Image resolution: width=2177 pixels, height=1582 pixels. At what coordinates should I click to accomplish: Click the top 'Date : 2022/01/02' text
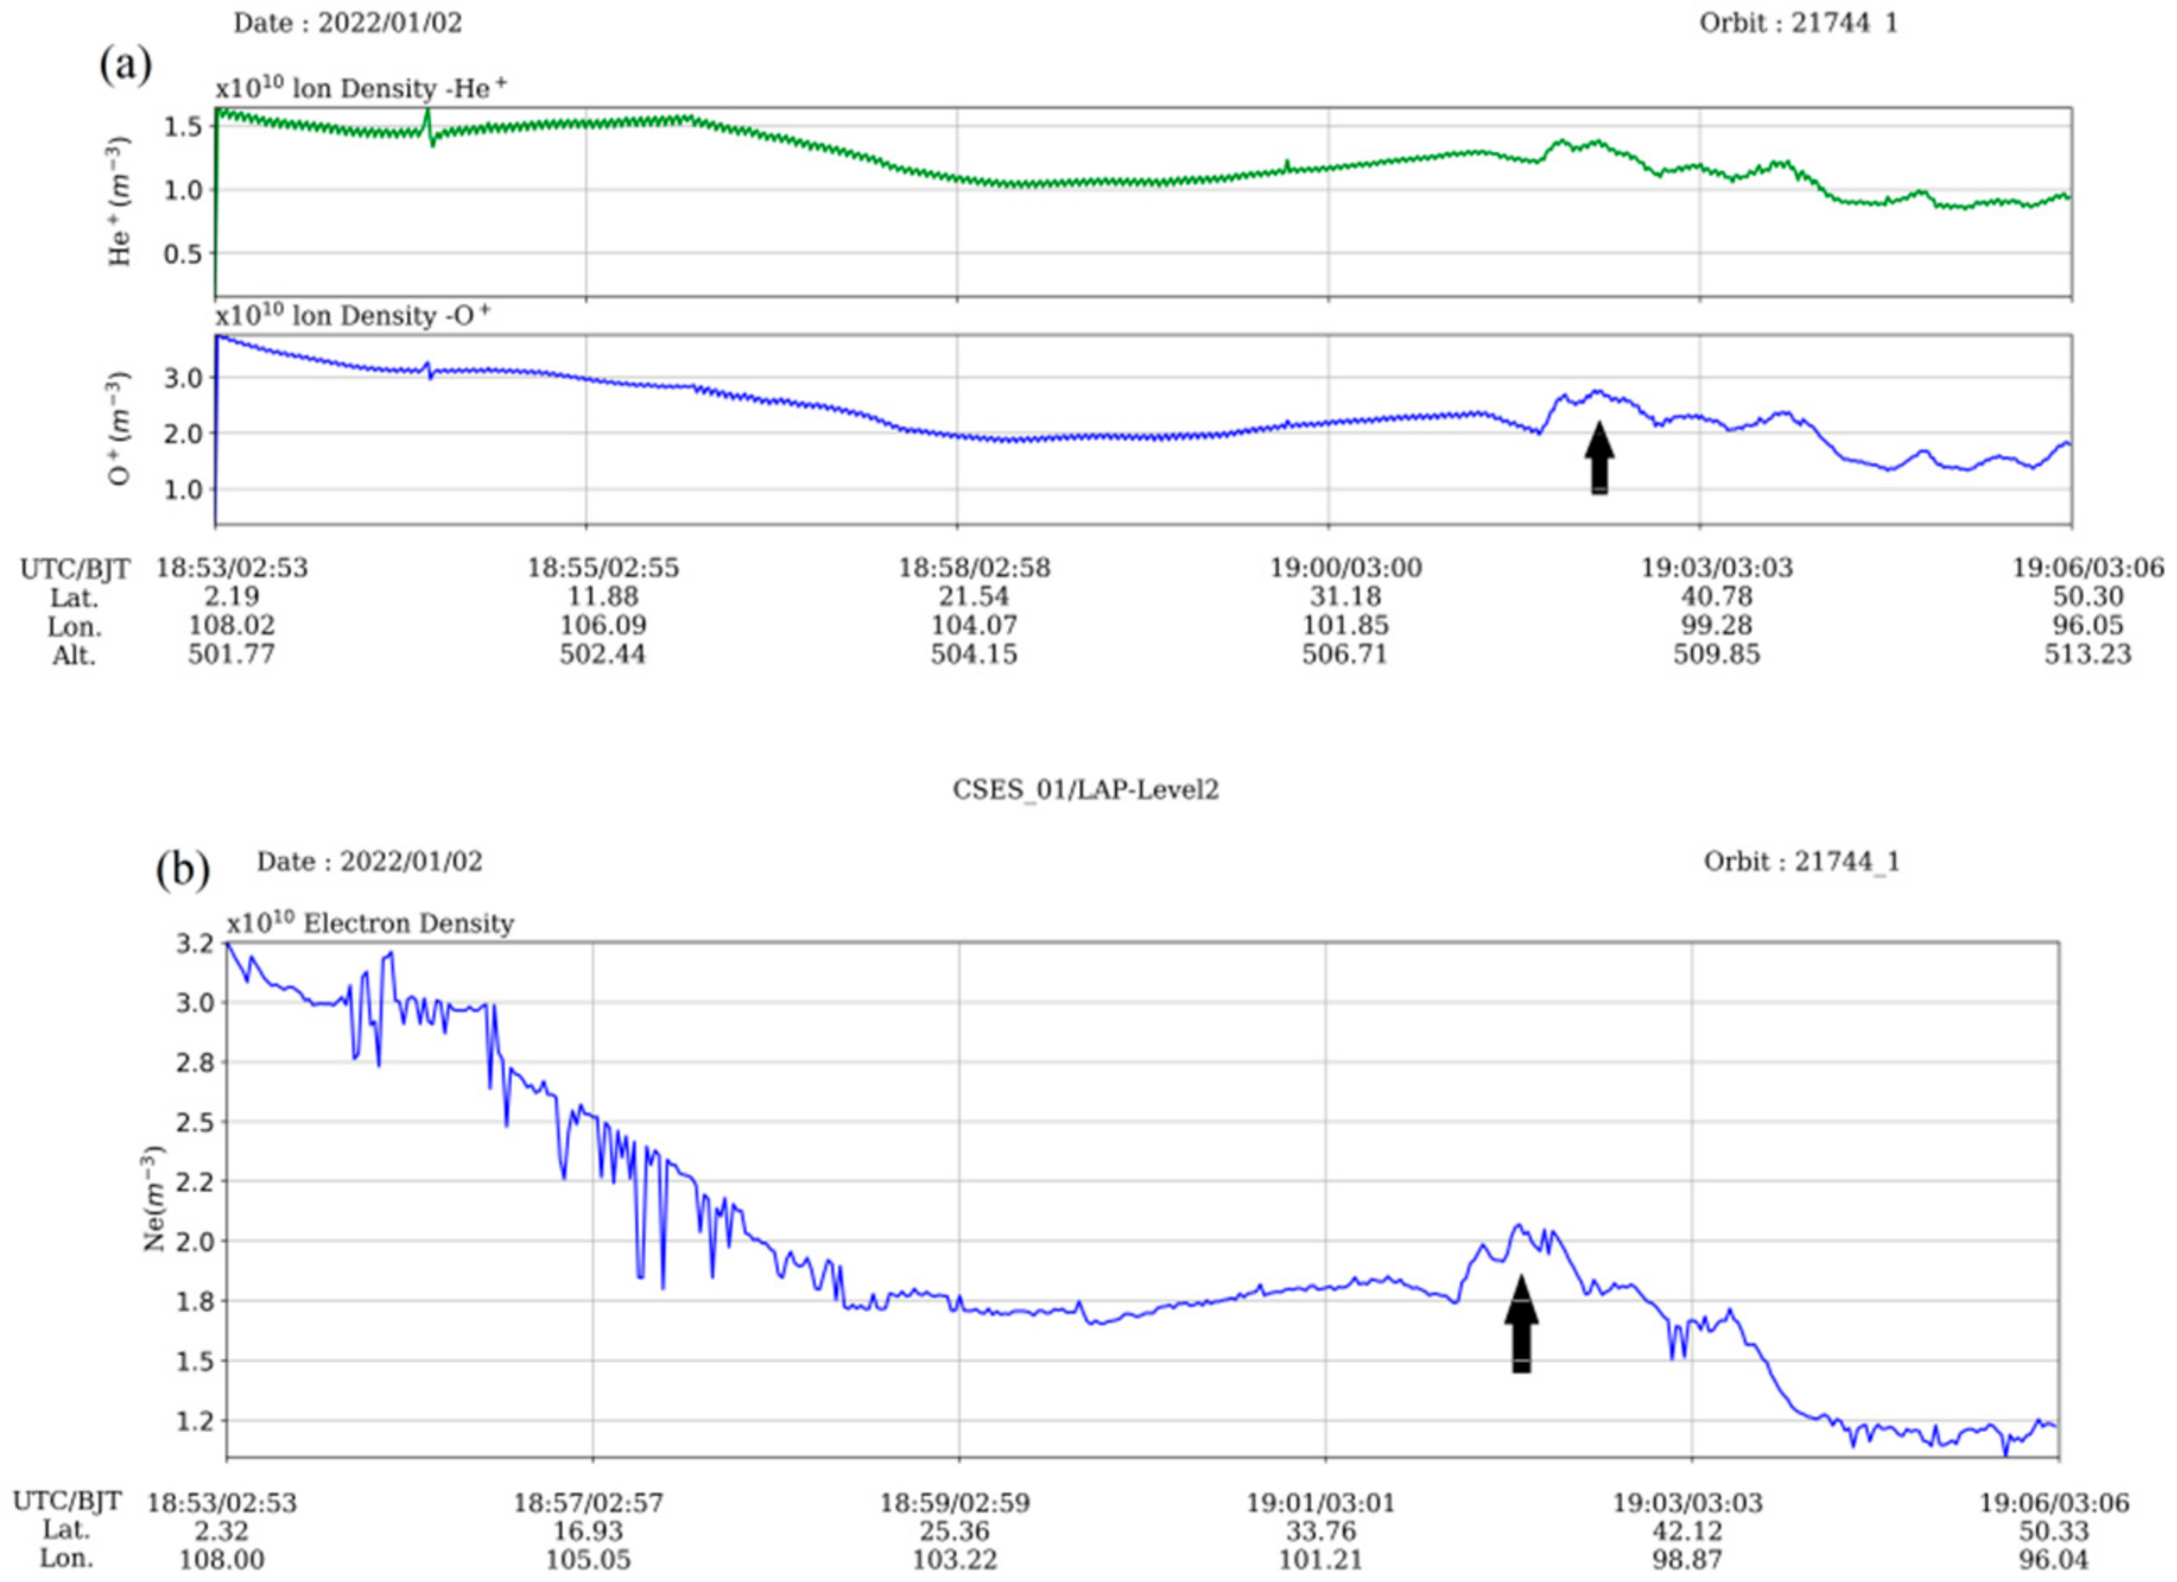click(347, 23)
